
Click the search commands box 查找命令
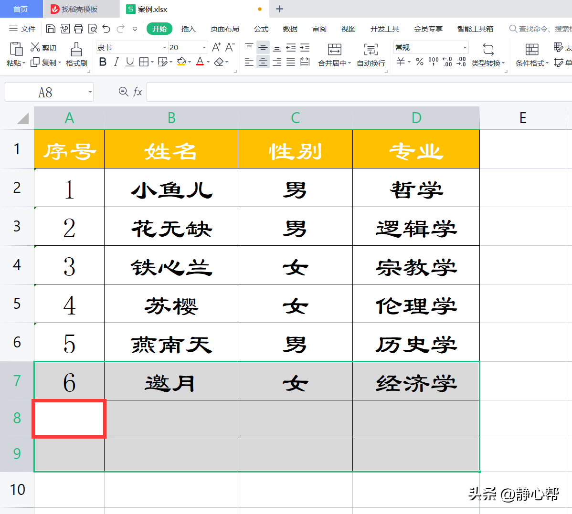[540, 29]
